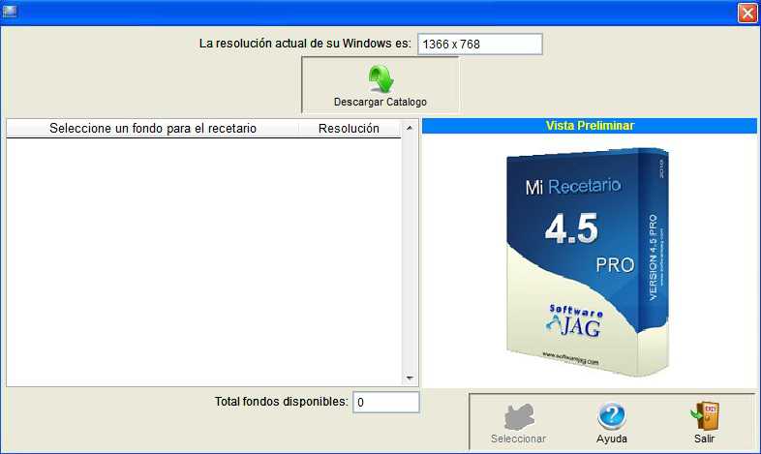
Task: Click the Descargar Catalogo text label
Action: [x=380, y=102]
